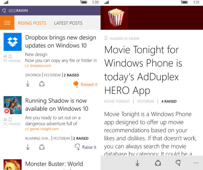Image resolution: width=203 pixels, height=170 pixels.
Task: Switch to the Latest Posts tab
Action: (x=68, y=23)
